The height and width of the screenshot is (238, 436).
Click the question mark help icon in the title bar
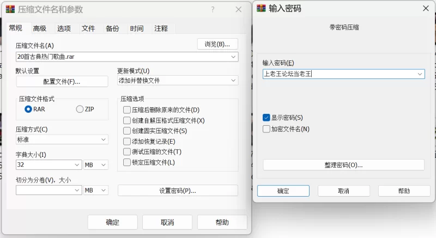pyautogui.click(x=213, y=9)
